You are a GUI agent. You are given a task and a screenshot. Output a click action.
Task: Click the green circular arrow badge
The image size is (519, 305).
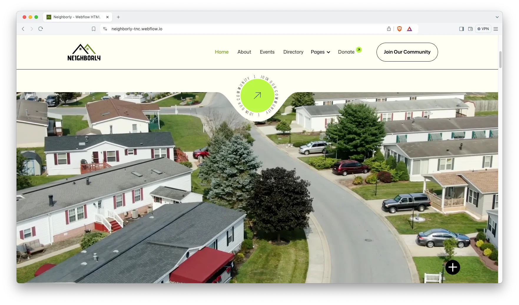257,96
